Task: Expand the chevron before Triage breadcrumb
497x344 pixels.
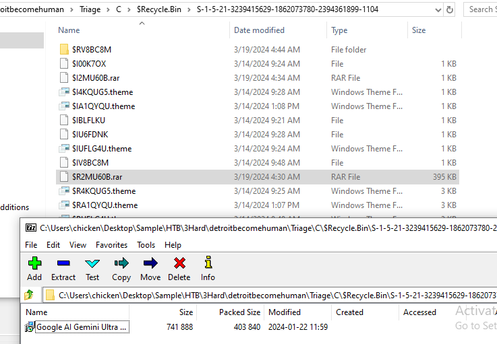Action: (x=71, y=9)
